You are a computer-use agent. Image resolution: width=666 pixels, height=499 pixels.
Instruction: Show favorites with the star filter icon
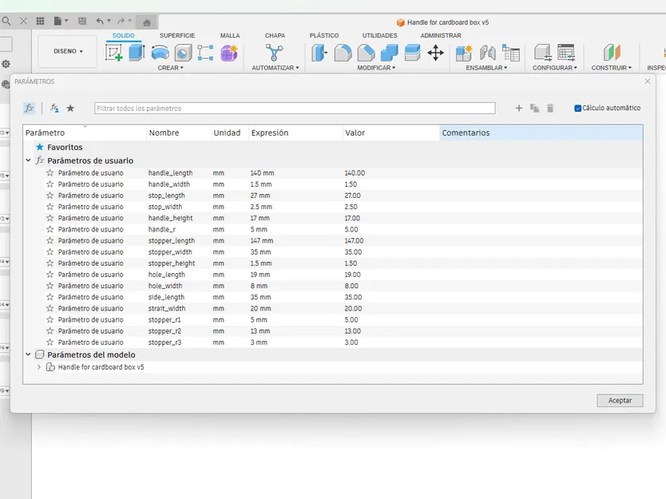coord(70,109)
